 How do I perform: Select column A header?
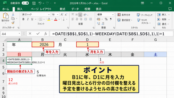tap(19, 40)
